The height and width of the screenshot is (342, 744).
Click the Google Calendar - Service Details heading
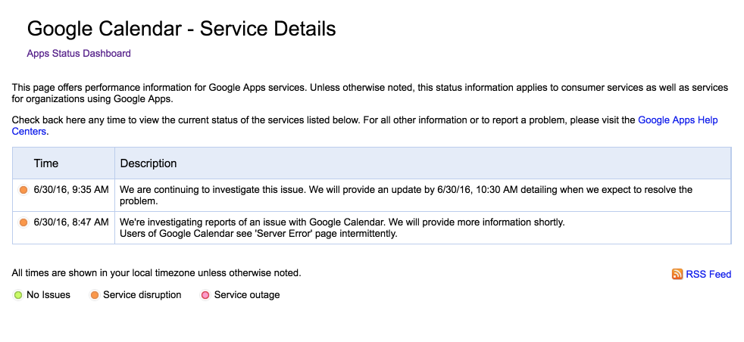coord(182,30)
